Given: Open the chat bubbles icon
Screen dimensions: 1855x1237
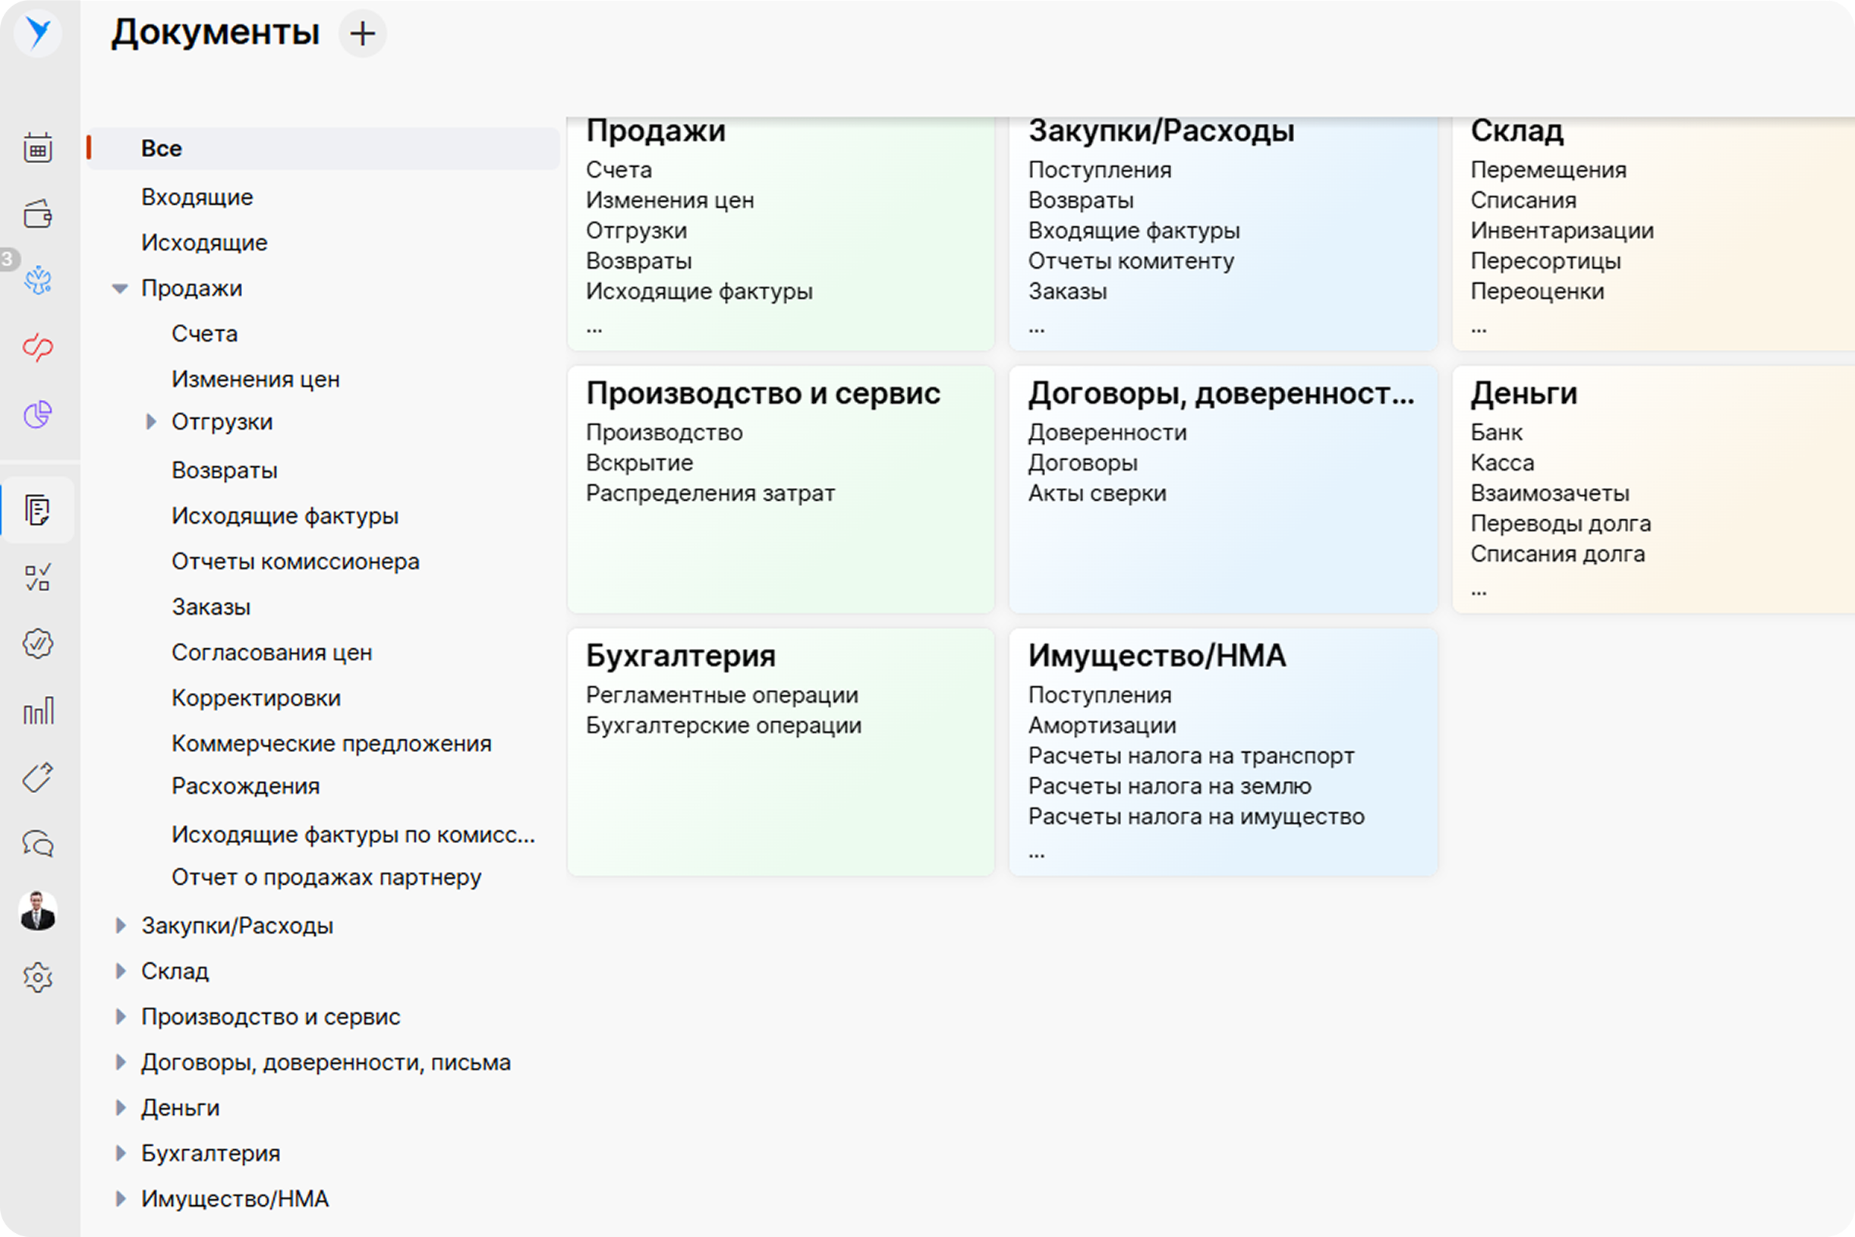Looking at the screenshot, I should (x=38, y=844).
